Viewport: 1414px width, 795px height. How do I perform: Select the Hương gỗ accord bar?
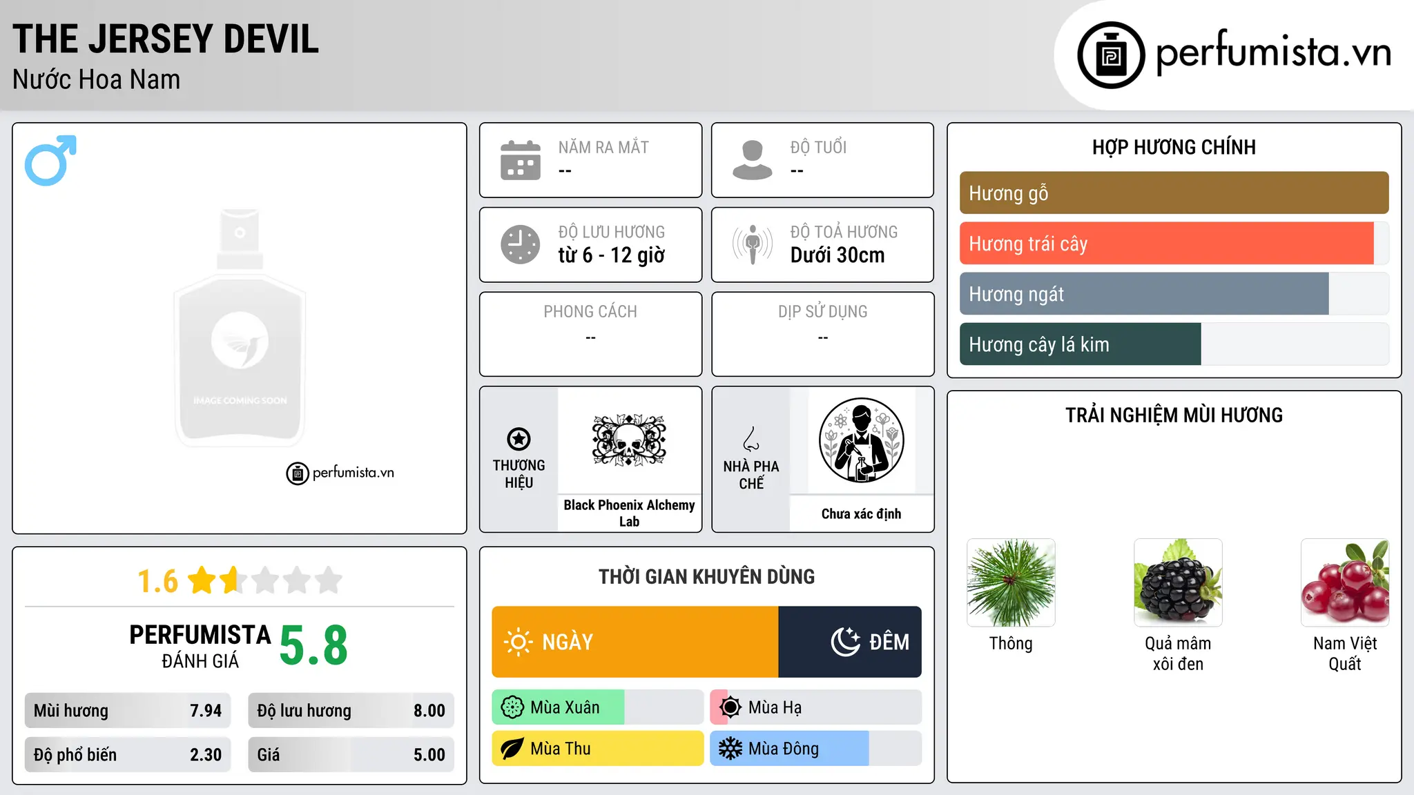click(x=1174, y=193)
